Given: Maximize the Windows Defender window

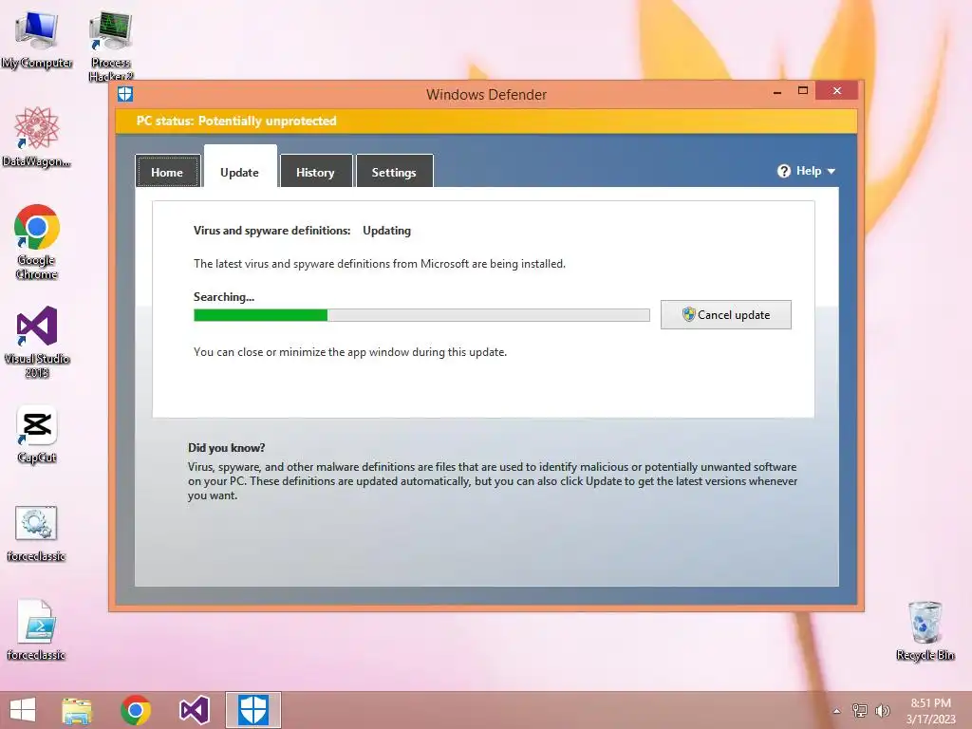Looking at the screenshot, I should tap(803, 91).
